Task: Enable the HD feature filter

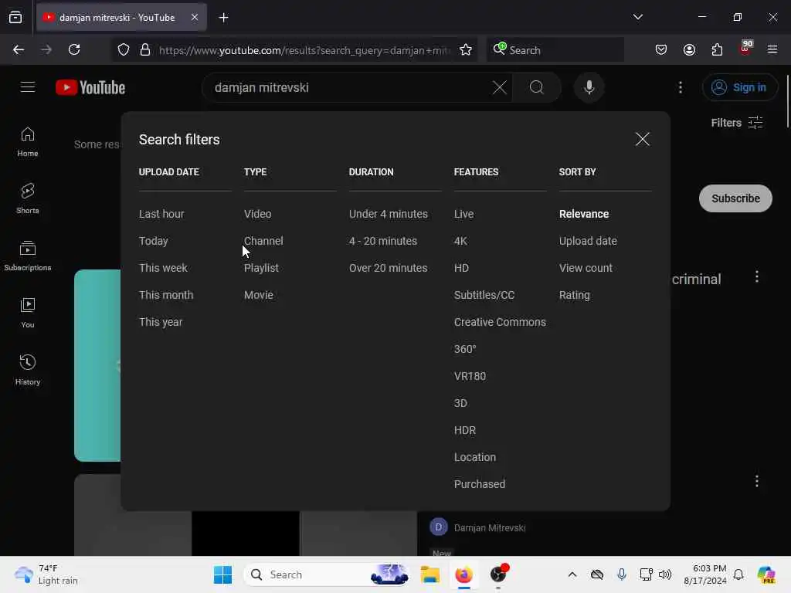Action: [462, 268]
